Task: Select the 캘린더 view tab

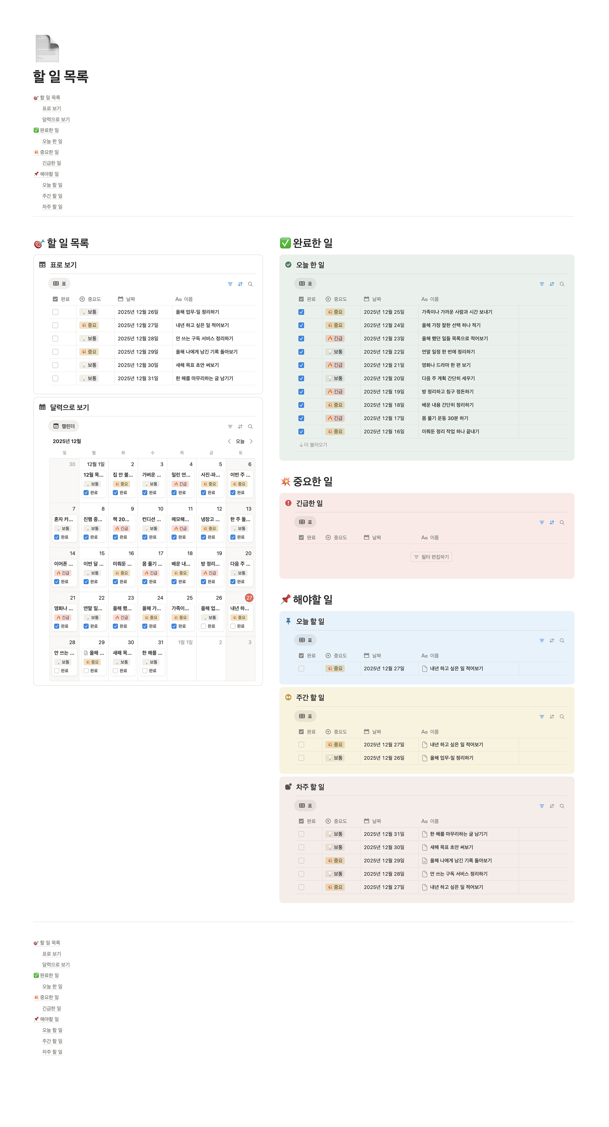Action: click(x=64, y=426)
